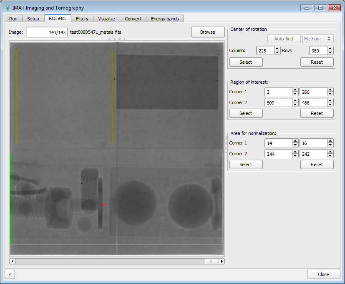
Task: Reset the region of interest corners
Action: (x=317, y=113)
